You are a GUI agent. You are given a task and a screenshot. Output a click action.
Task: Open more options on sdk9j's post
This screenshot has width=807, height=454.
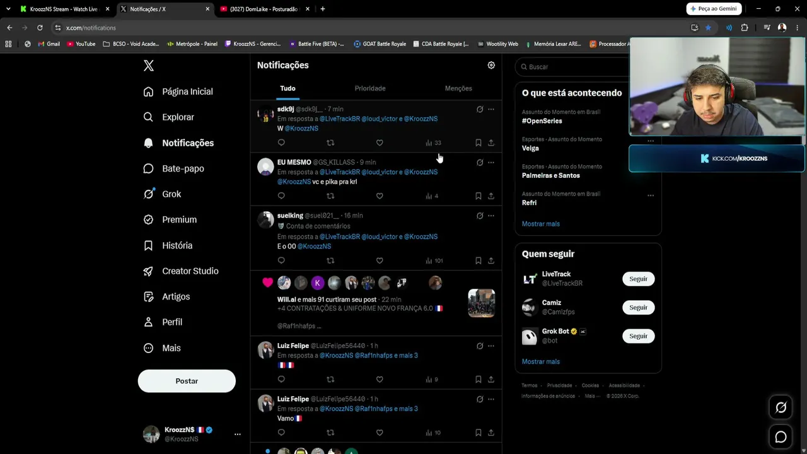pyautogui.click(x=491, y=109)
